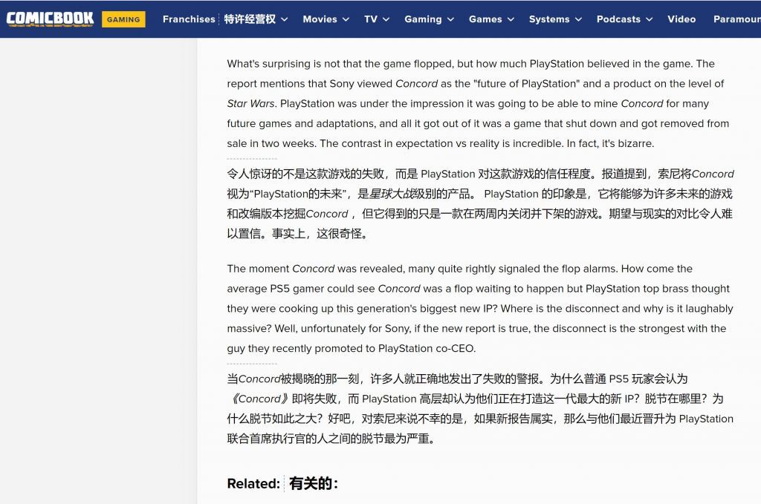Viewport: 761px width, 504px height.
Task: Click the Games nav label
Action: [x=485, y=19]
